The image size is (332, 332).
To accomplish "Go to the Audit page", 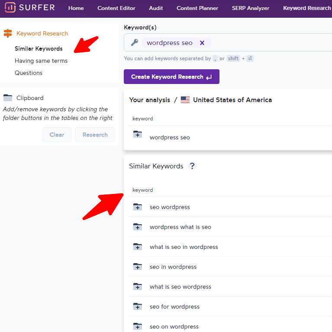I will click(x=156, y=8).
